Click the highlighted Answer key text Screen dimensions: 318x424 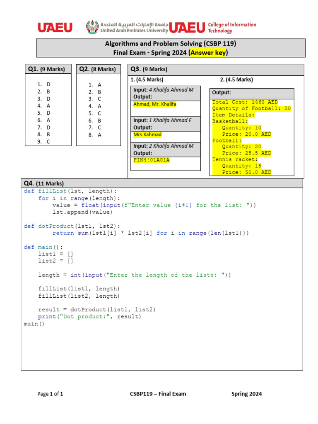pyautogui.click(x=208, y=53)
